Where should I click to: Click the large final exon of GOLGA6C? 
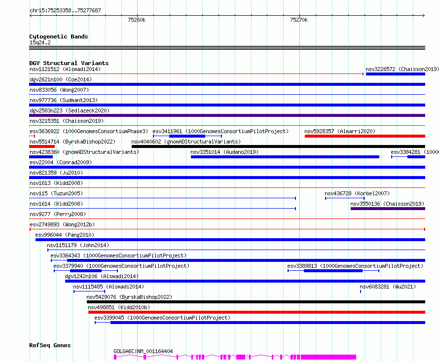[328, 357]
